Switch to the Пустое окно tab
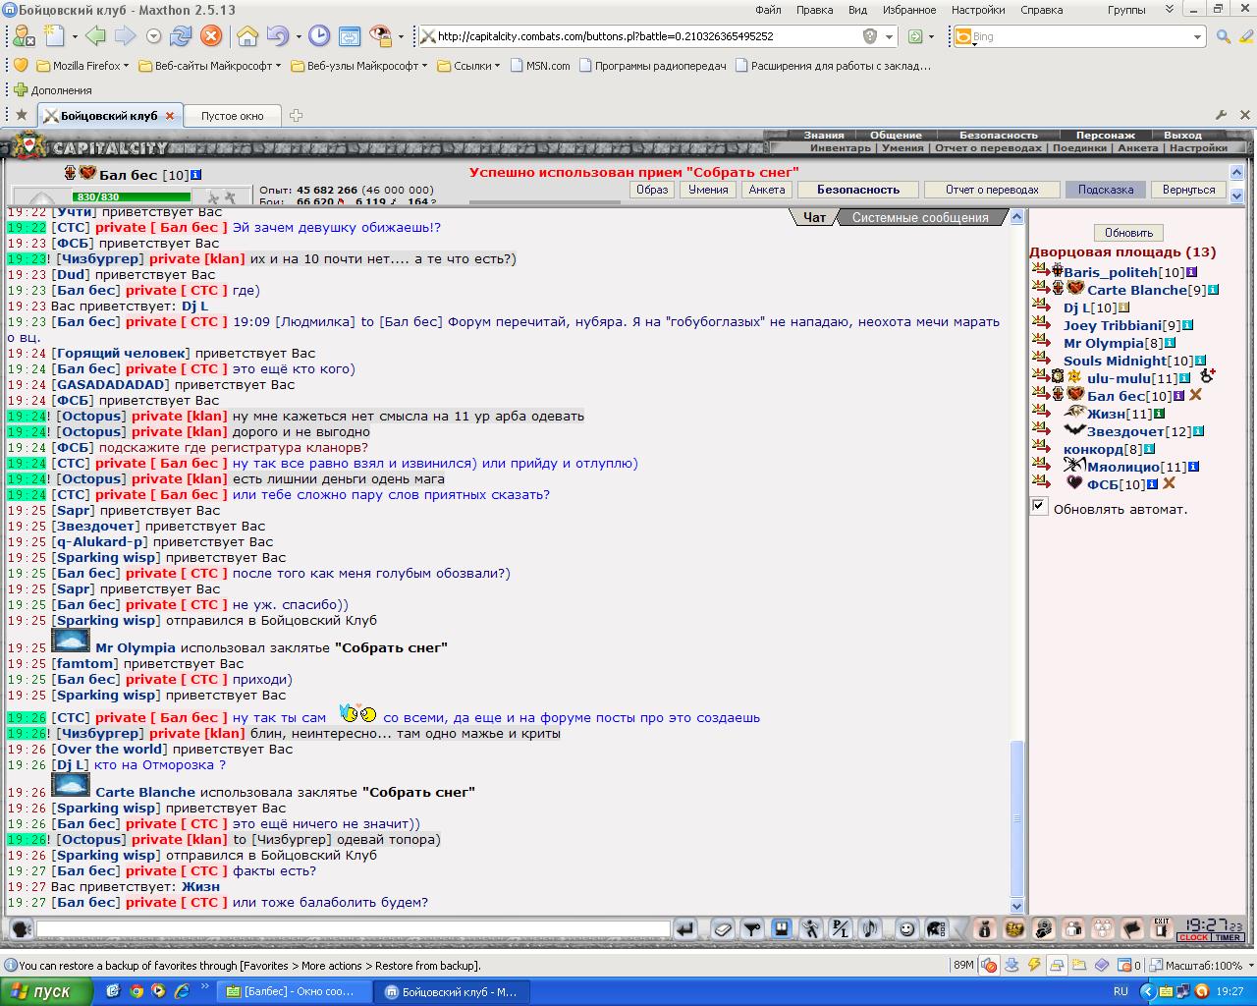The width and height of the screenshot is (1257, 1006). click(233, 116)
